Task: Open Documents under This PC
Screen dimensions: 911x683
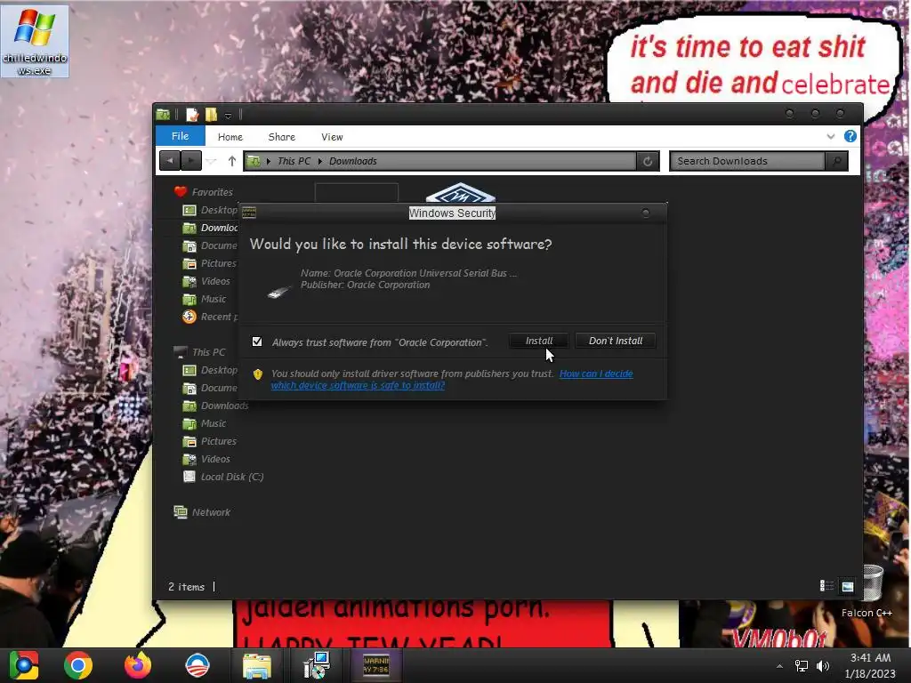Action: point(219,388)
